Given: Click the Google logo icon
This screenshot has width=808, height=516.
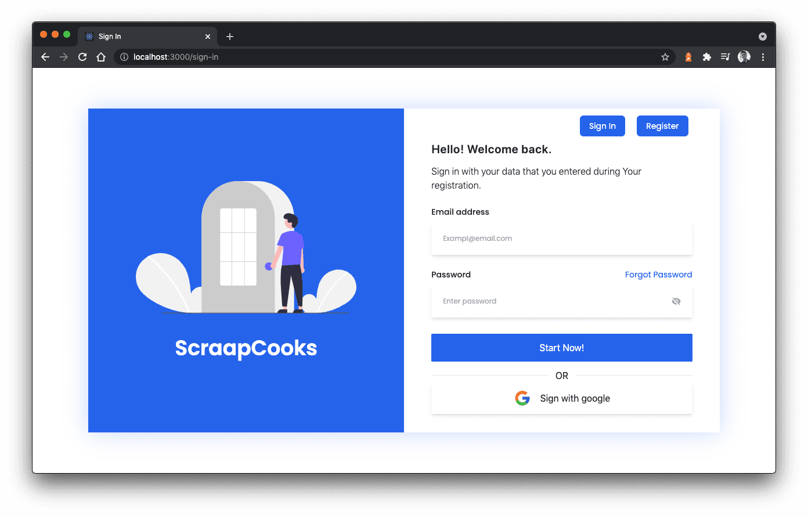Looking at the screenshot, I should coord(522,398).
